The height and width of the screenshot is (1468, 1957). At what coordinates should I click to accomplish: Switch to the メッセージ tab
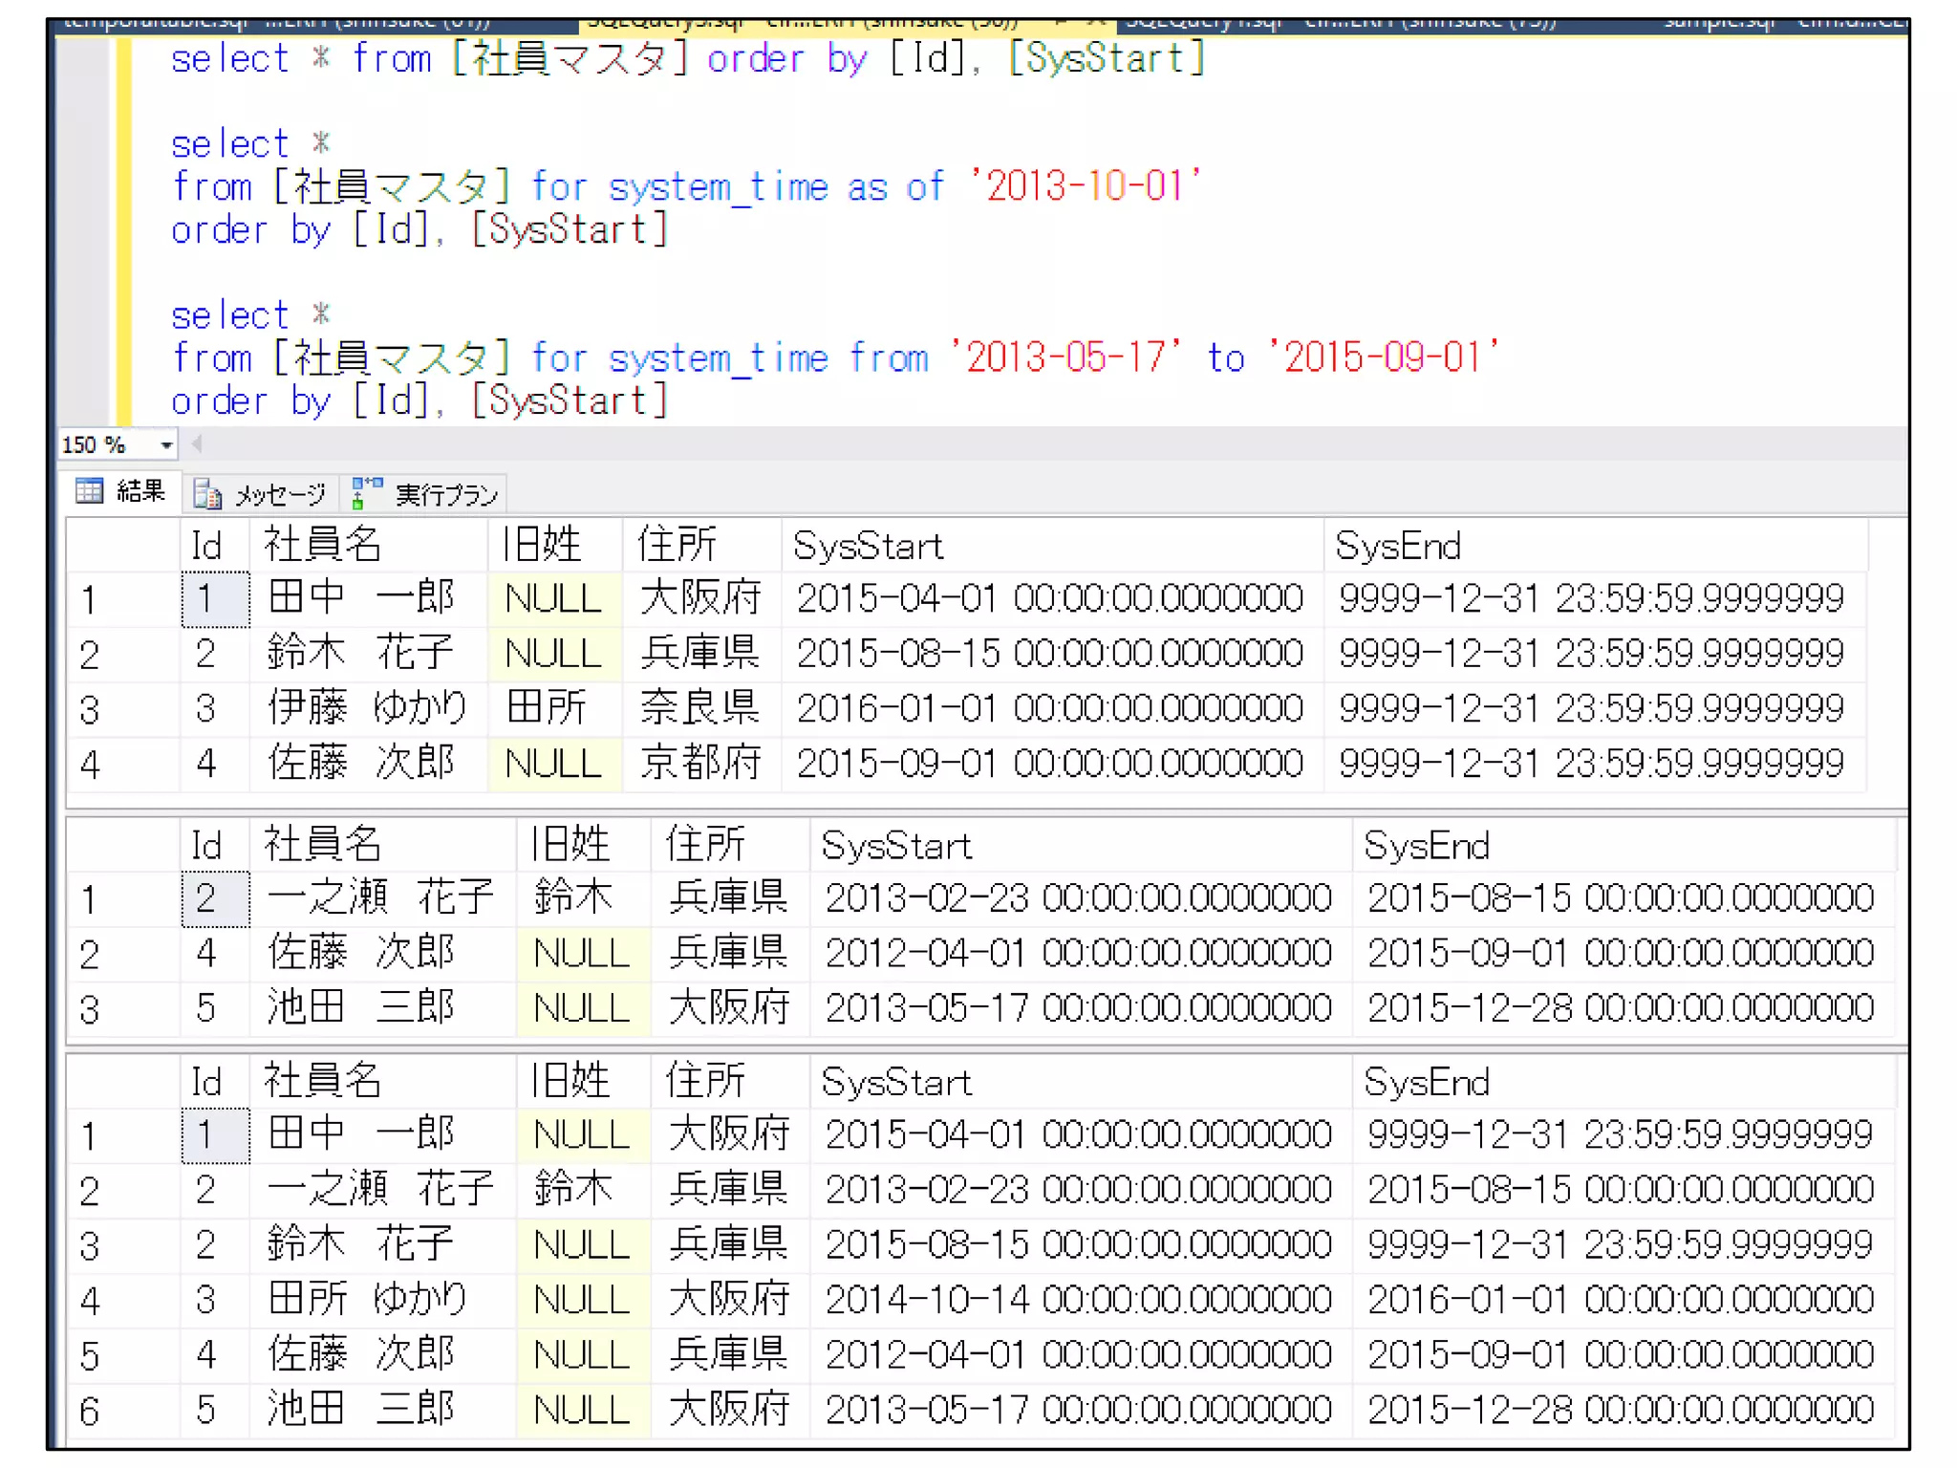[279, 494]
